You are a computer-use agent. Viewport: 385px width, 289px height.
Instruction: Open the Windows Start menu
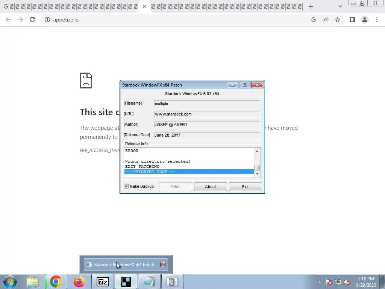[x=10, y=281]
